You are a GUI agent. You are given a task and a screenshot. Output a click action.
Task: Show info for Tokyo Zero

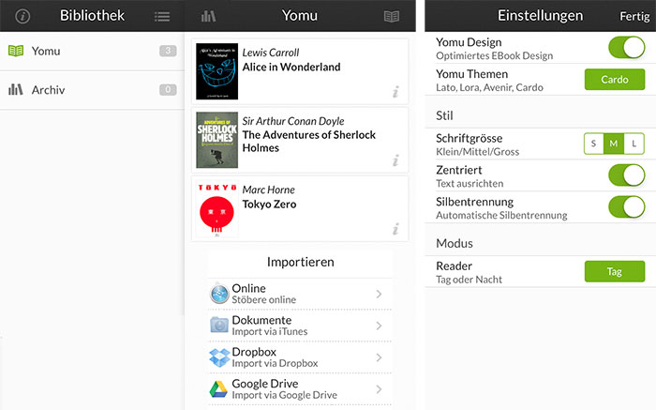tap(395, 229)
